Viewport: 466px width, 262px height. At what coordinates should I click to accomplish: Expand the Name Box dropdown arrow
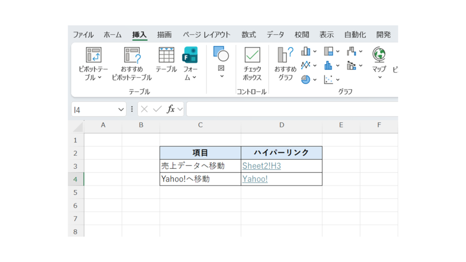[121, 110]
